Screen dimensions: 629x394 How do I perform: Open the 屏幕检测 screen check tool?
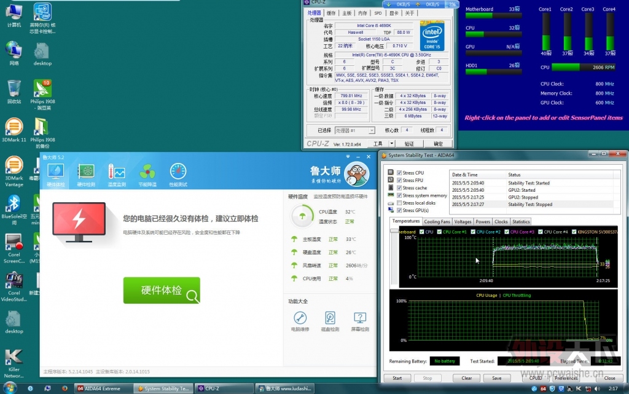[x=360, y=321]
